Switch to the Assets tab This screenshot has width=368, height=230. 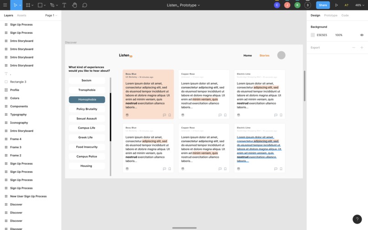pyautogui.click(x=21, y=15)
